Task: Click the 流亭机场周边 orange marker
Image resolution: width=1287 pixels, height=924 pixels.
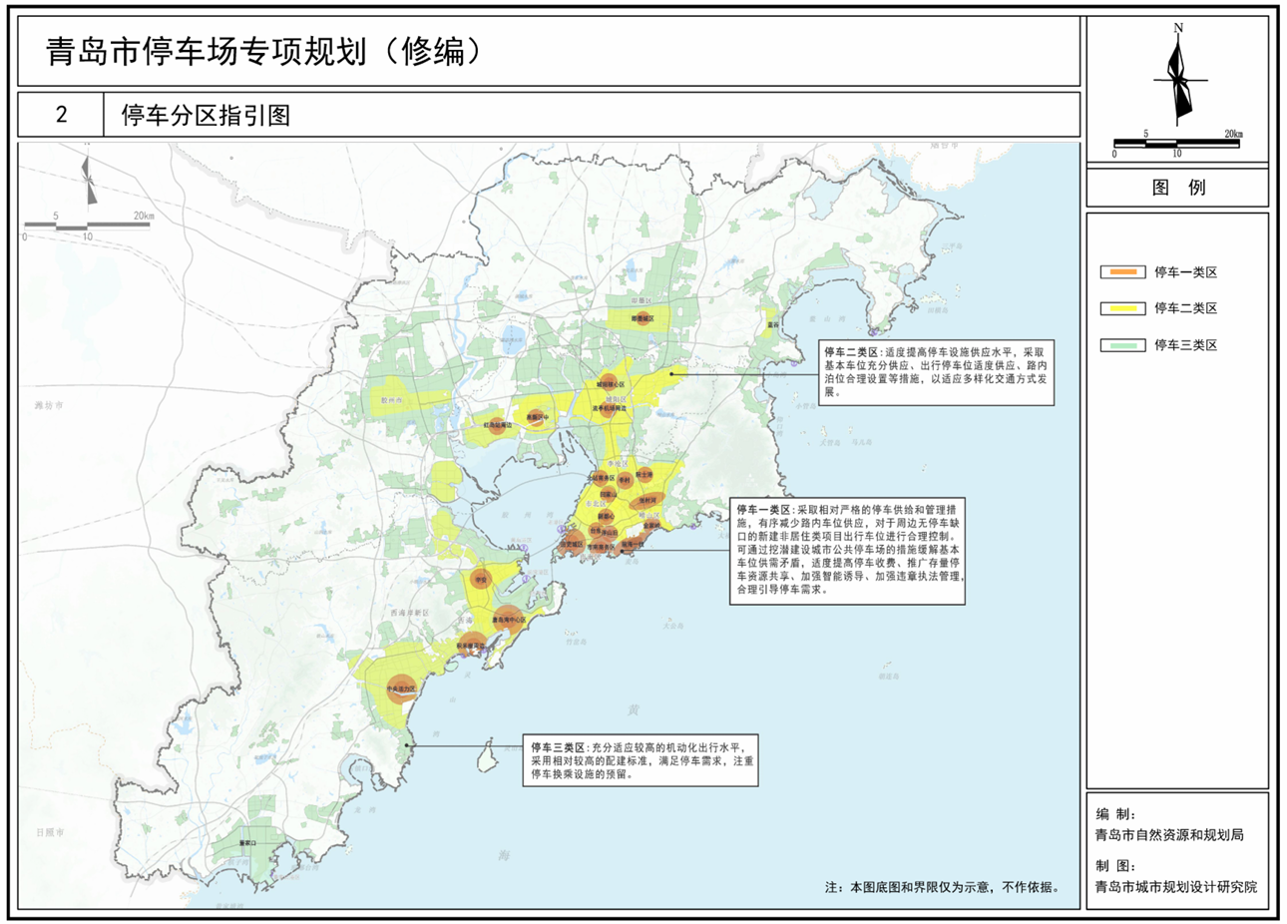Action: tap(609, 408)
